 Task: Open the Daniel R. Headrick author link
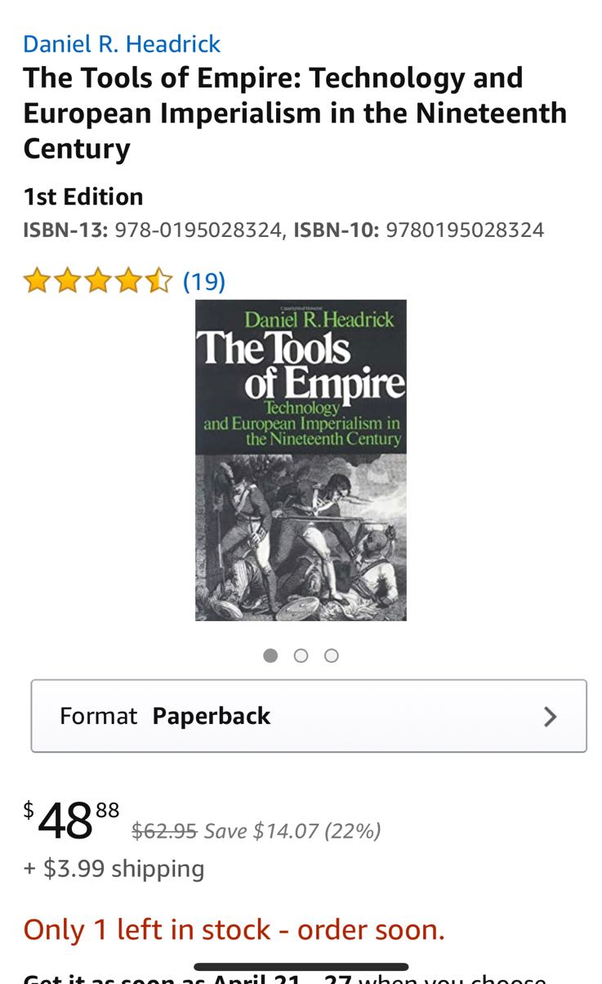122,43
